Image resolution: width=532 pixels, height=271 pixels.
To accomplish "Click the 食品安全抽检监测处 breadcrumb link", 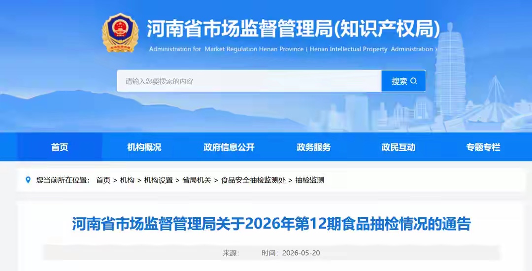I will 253,180.
